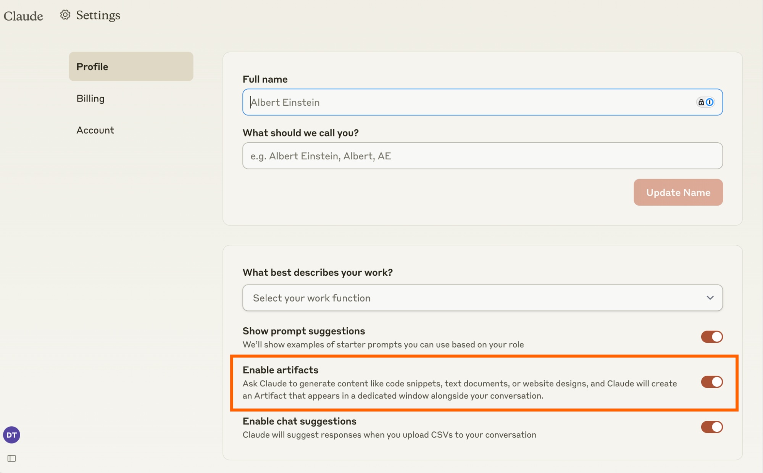
Task: Click the 'What should we call you' field
Action: click(x=482, y=156)
